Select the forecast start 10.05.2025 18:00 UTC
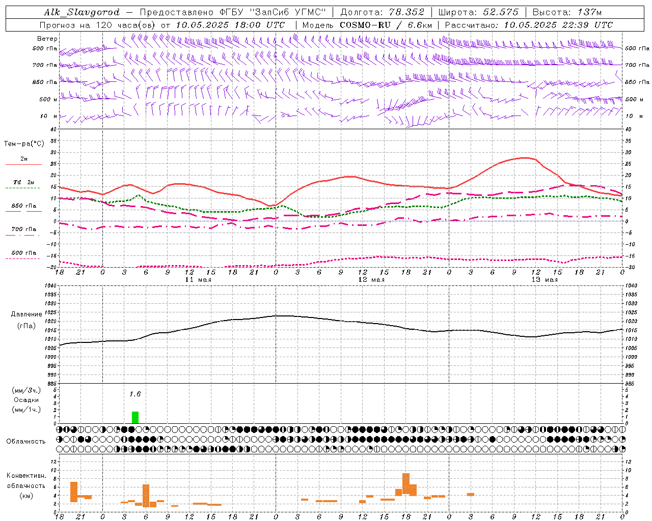652x521 pixels. point(230,25)
